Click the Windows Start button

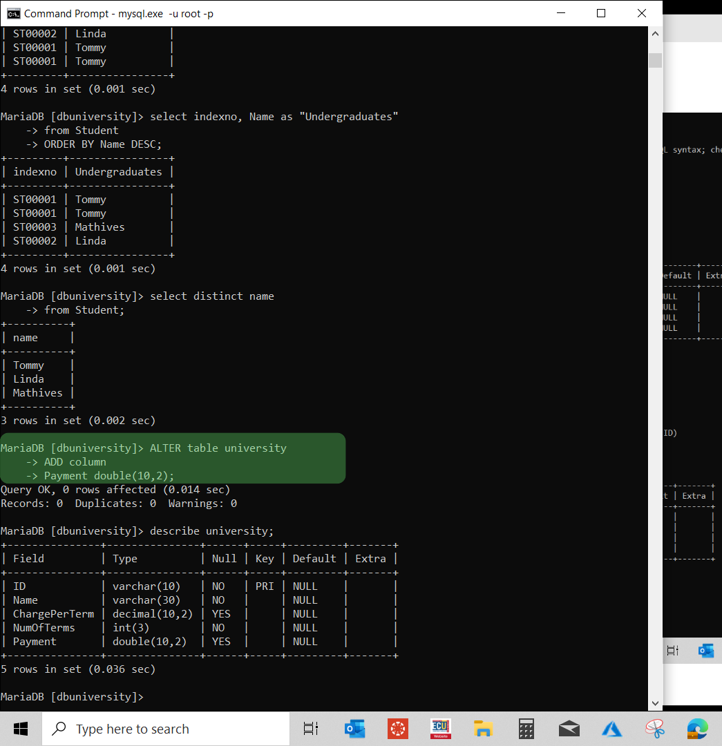(20, 728)
